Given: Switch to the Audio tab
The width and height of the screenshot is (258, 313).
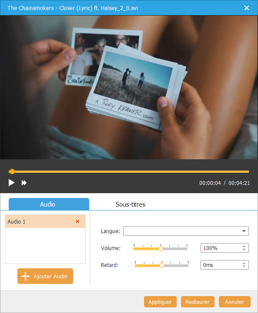Looking at the screenshot, I should coord(49,204).
